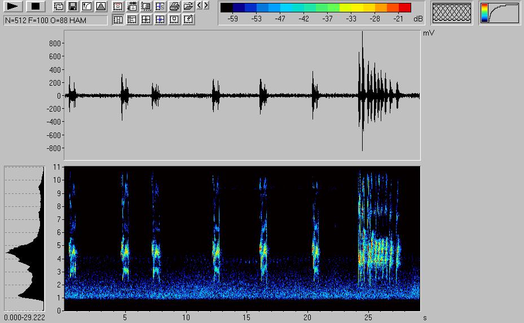Image resolution: width=524 pixels, height=323 pixels.
Task: Click the floppy disk save icon
Action: coord(72,7)
